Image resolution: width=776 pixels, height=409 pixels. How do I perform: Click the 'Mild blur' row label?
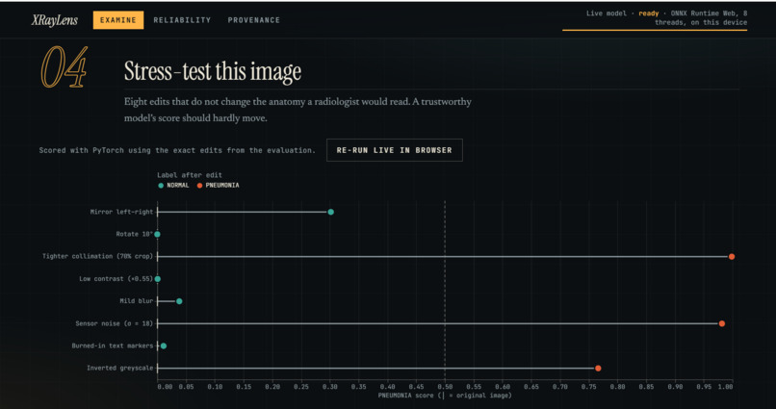click(x=137, y=301)
